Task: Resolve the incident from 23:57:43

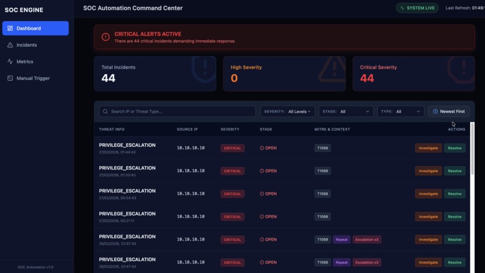Action: (455, 239)
